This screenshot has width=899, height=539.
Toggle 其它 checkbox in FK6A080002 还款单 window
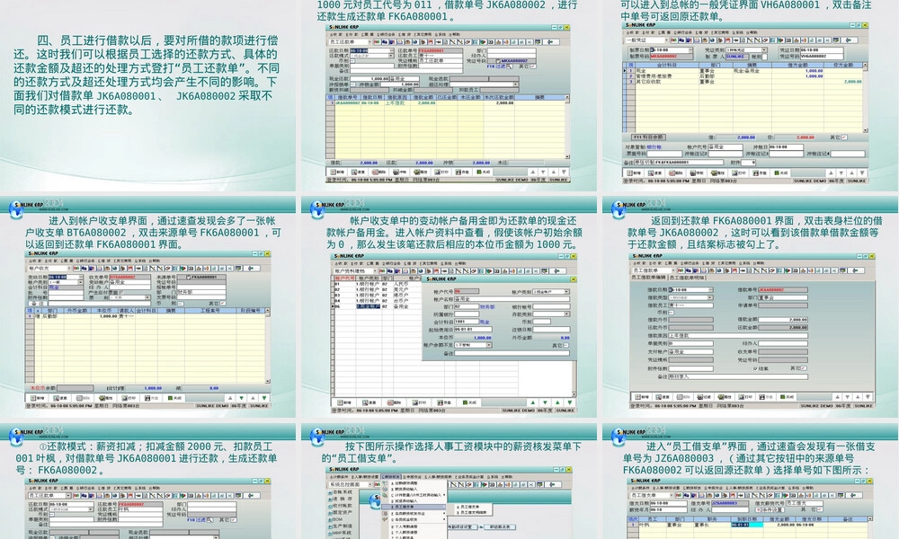point(234,520)
